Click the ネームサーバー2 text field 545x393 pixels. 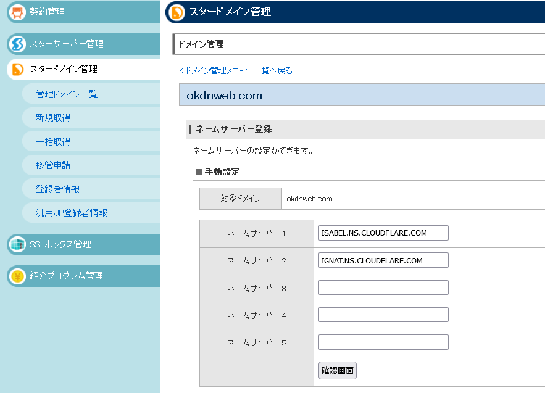pos(383,260)
